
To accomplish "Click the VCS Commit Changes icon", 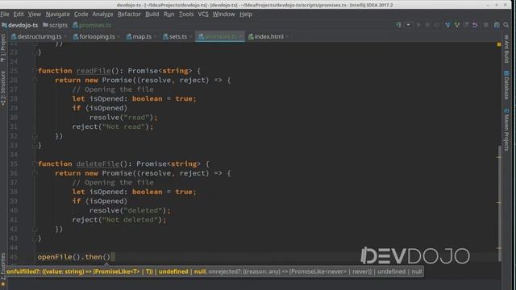I will [457, 25].
